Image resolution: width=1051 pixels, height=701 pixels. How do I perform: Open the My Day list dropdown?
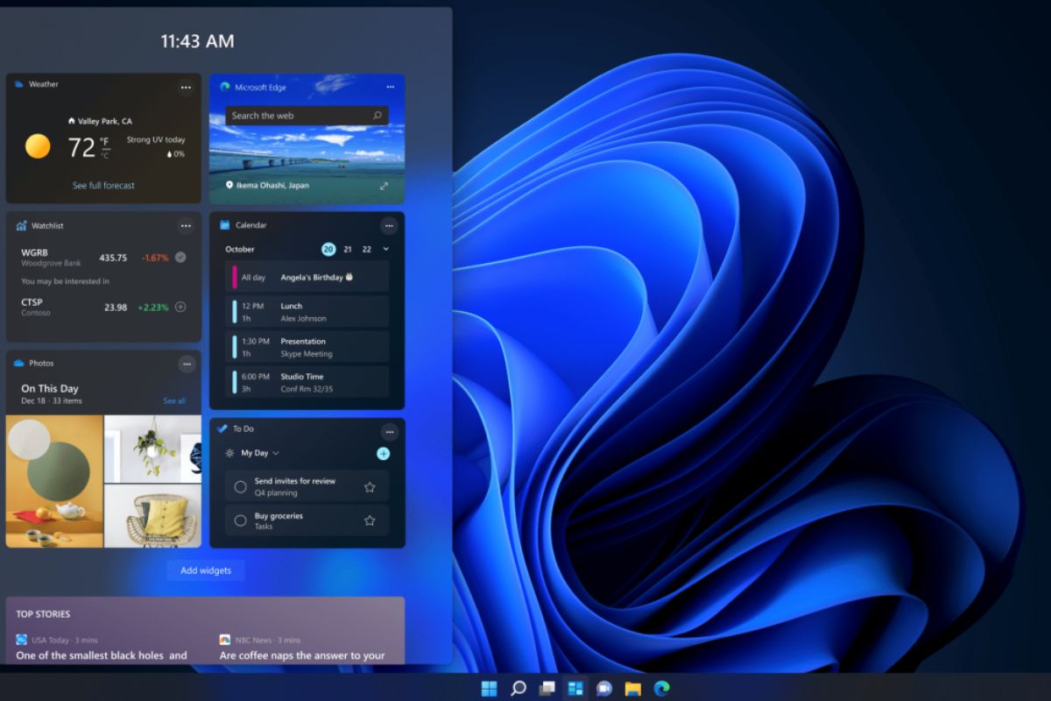click(x=260, y=453)
